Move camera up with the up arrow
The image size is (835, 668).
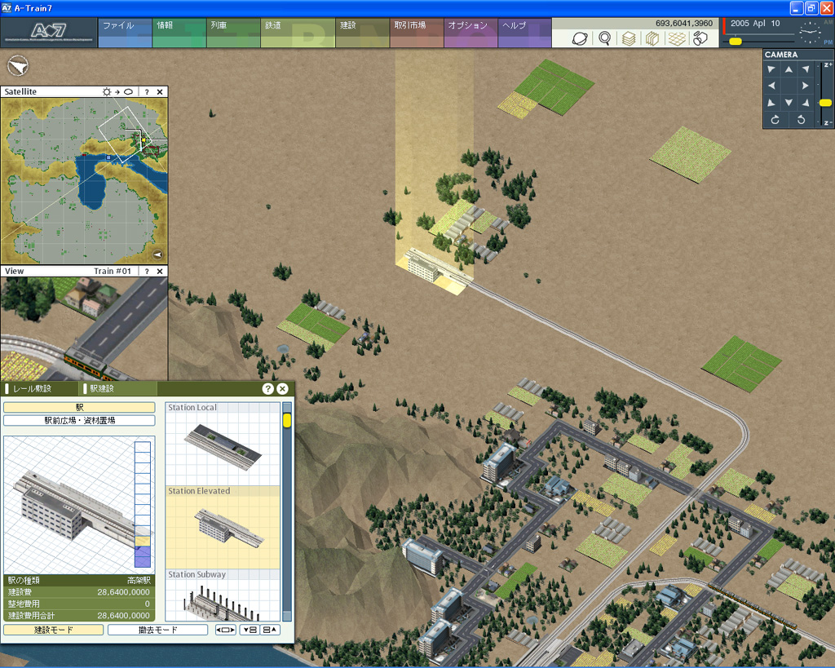[x=789, y=69]
